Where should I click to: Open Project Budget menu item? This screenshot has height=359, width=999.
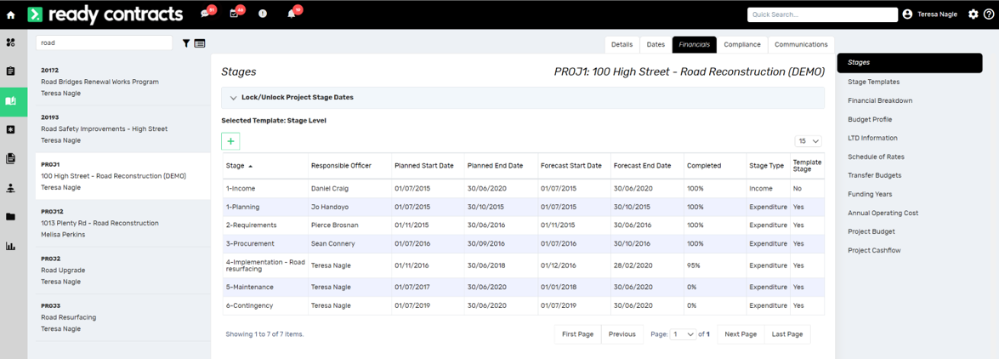point(871,231)
